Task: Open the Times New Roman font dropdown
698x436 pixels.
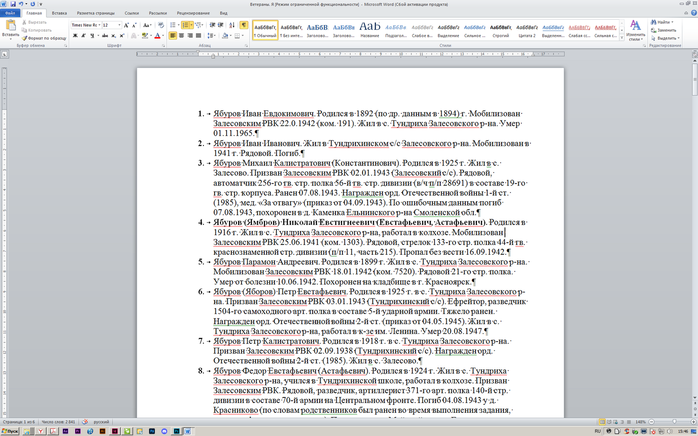Action: tap(99, 25)
